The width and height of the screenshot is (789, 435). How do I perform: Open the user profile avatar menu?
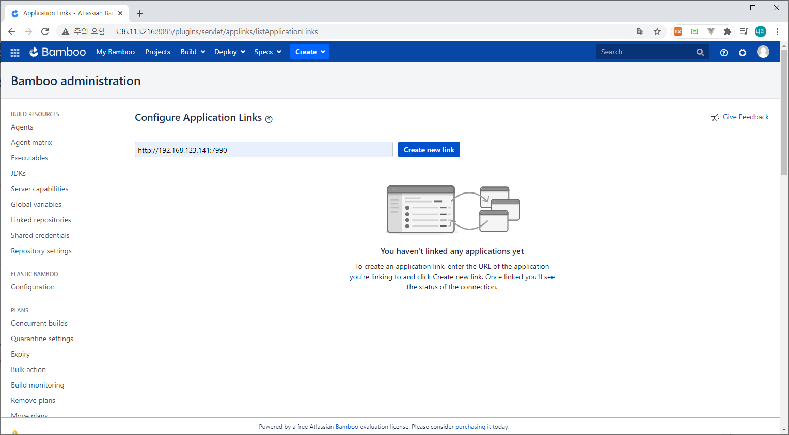pyautogui.click(x=763, y=52)
